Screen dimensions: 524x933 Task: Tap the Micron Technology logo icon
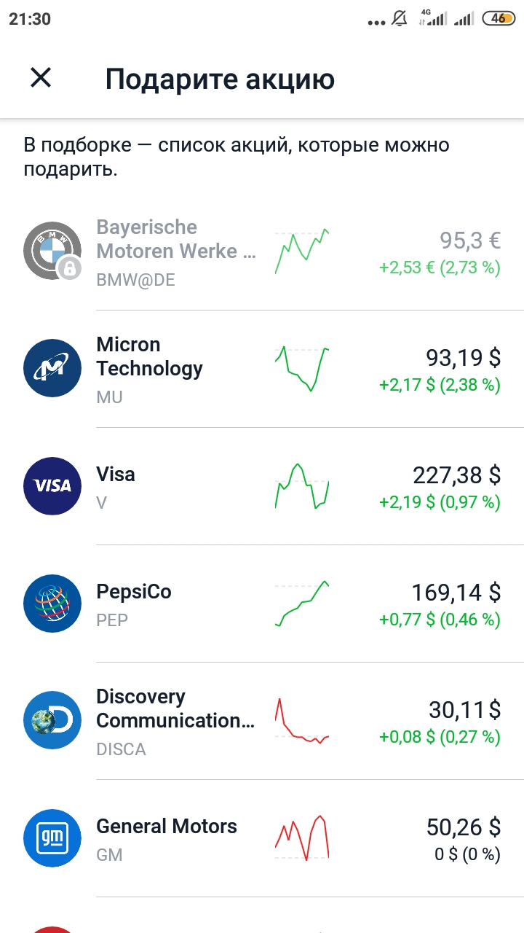pos(52,368)
